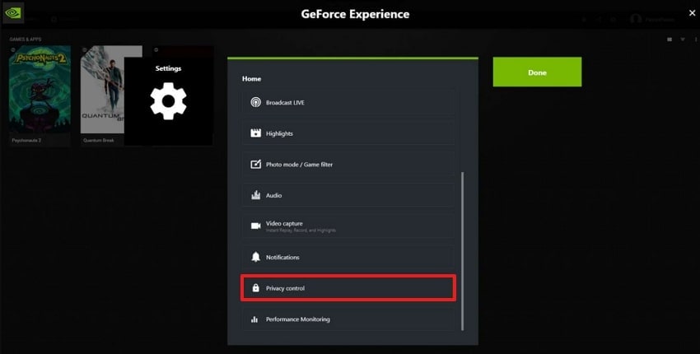700x354 pixels.
Task: Click the Audio equalizer icon
Action: point(255,195)
